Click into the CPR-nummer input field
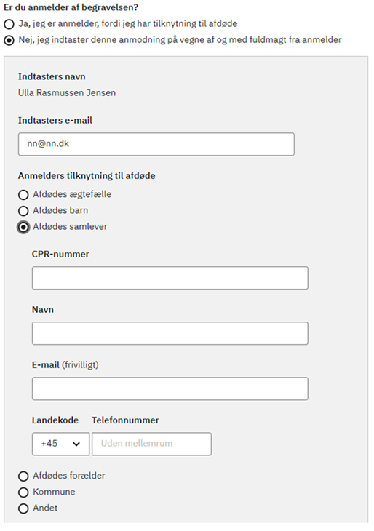The height and width of the screenshot is (531, 374). pos(170,278)
